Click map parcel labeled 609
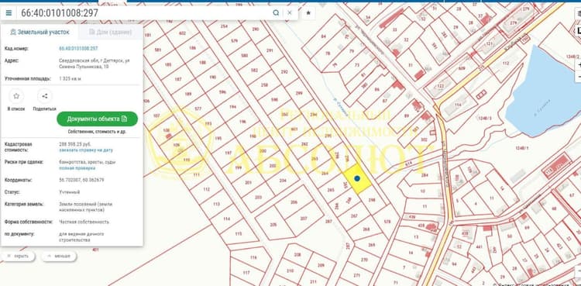This screenshot has height=286, width=581. click(462, 68)
